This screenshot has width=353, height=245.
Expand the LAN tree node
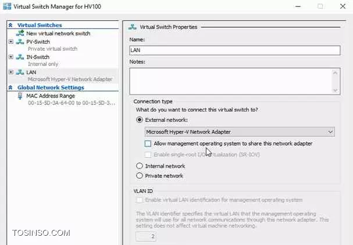coord(11,72)
